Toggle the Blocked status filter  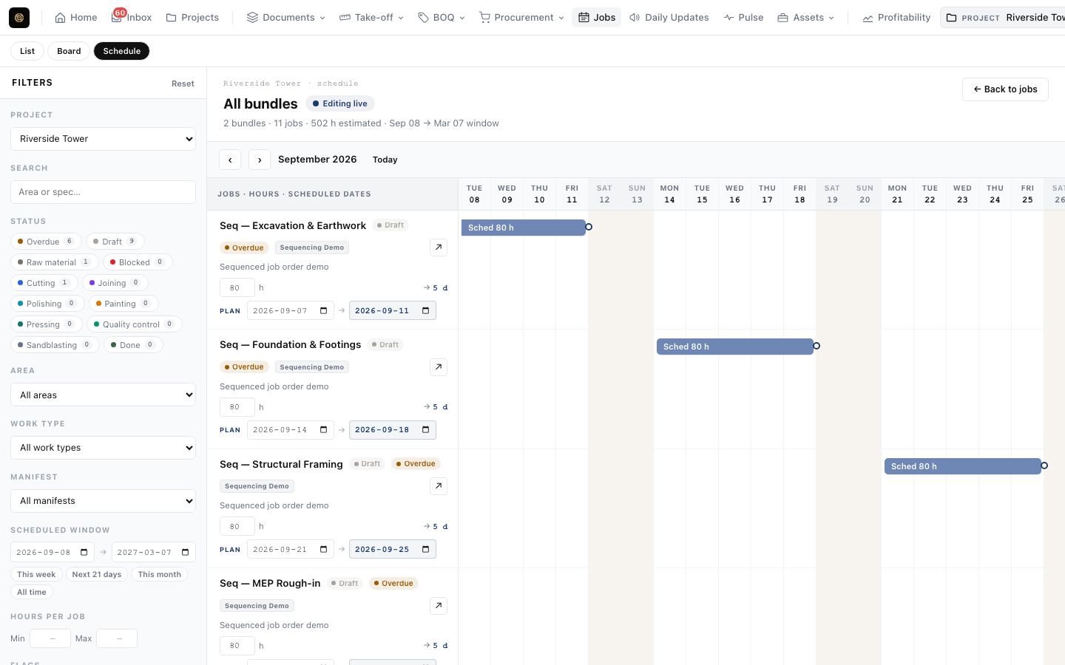[x=138, y=262]
